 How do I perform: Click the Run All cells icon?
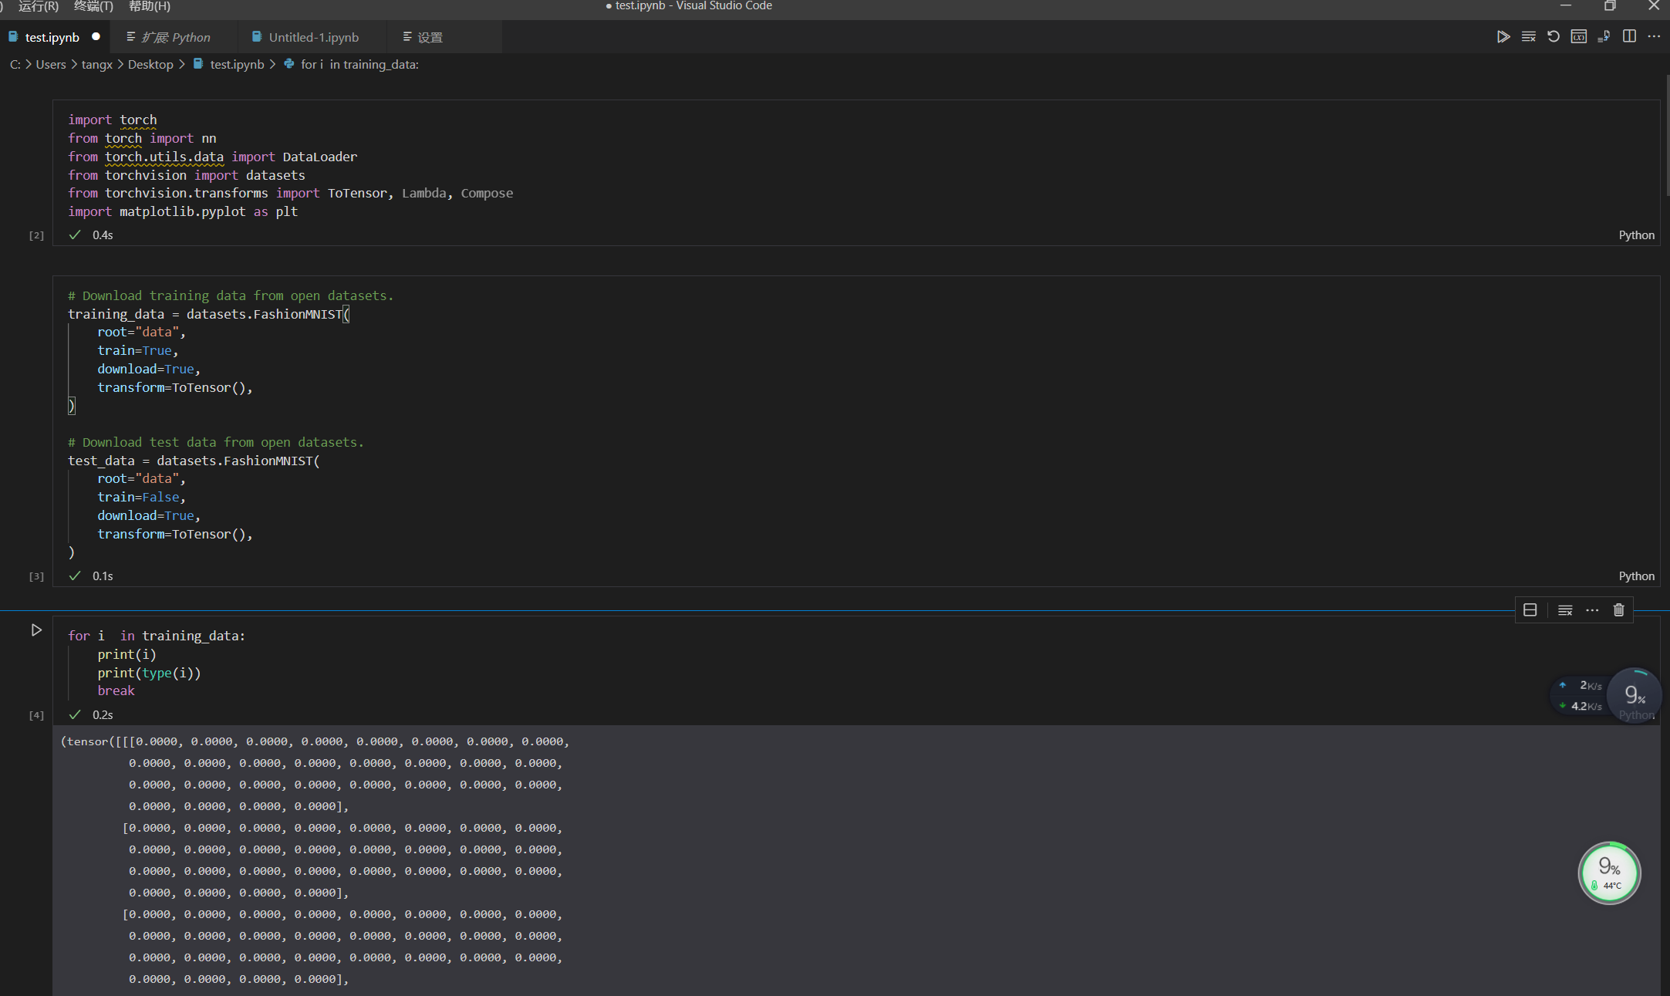(x=1503, y=37)
